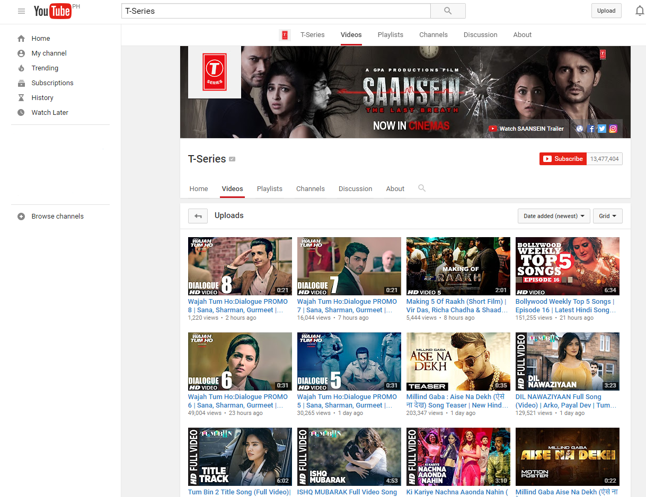Open Millind Gaba Aise Na Dekh Teaser title
The height and width of the screenshot is (497, 646).
click(457, 401)
